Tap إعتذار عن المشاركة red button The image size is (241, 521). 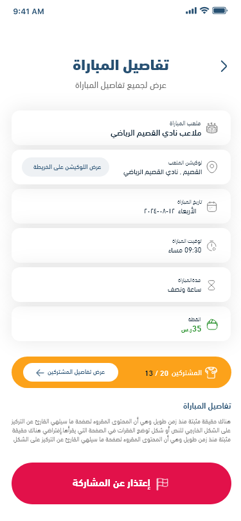point(121,483)
